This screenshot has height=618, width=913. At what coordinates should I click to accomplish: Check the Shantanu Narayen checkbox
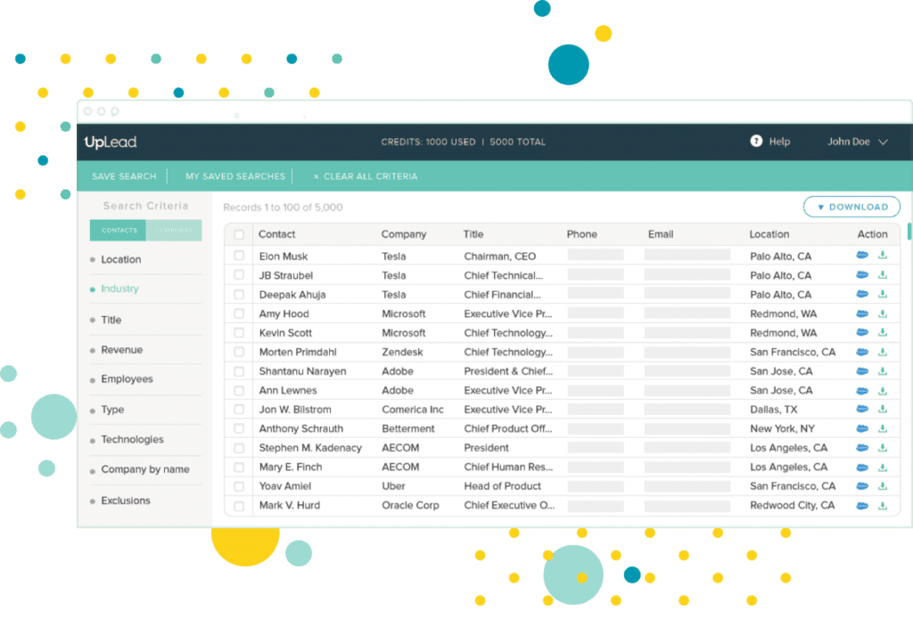pyautogui.click(x=239, y=371)
